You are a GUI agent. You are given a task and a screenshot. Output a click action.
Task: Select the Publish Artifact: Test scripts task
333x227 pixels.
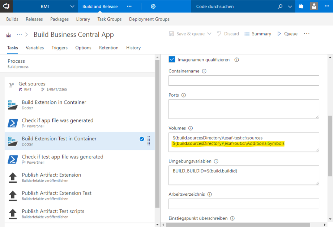[x=80, y=214]
